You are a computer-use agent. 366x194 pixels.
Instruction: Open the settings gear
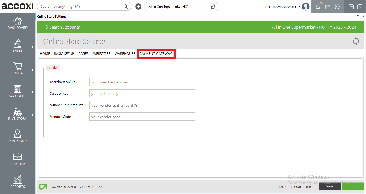click(x=337, y=6)
